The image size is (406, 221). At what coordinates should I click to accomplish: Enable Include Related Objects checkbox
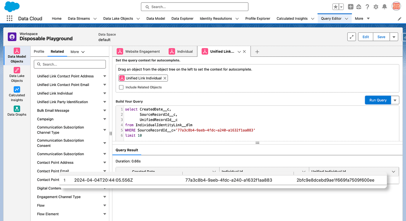121,87
